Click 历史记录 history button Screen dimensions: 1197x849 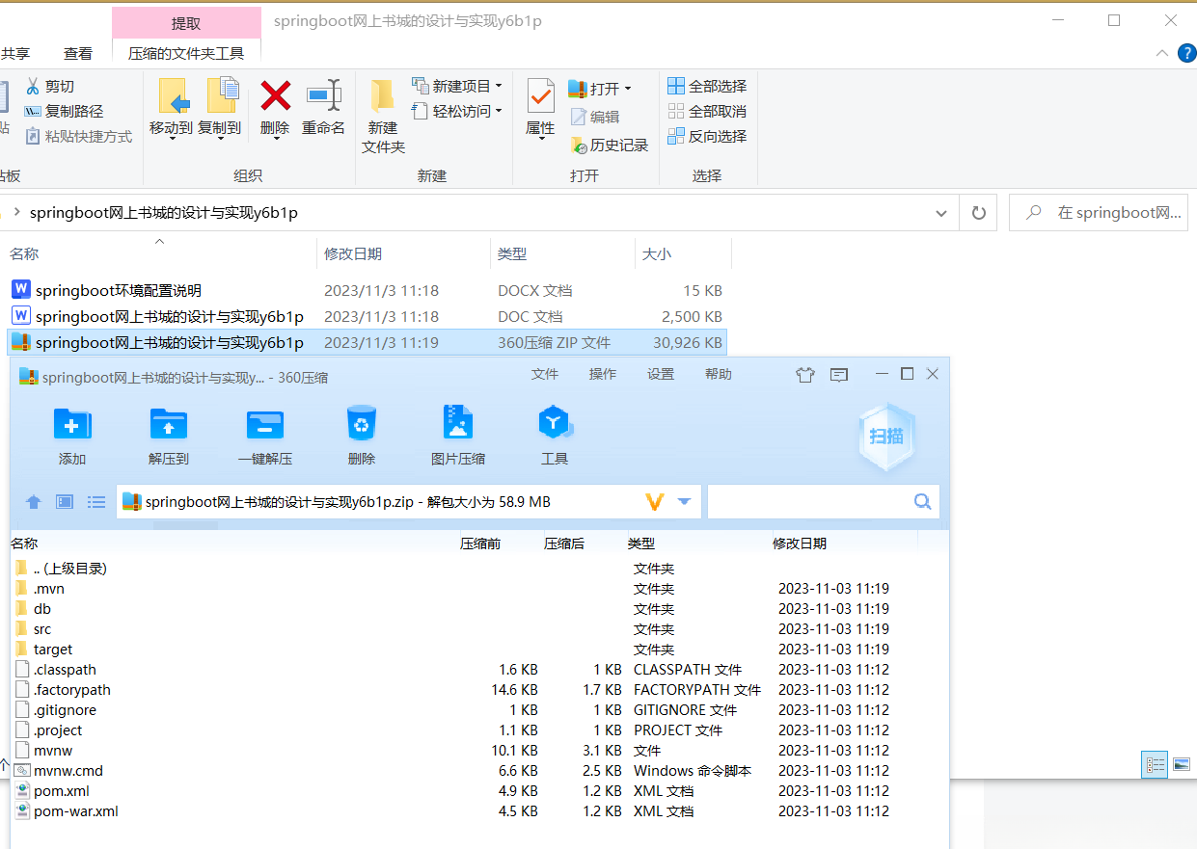tap(610, 146)
